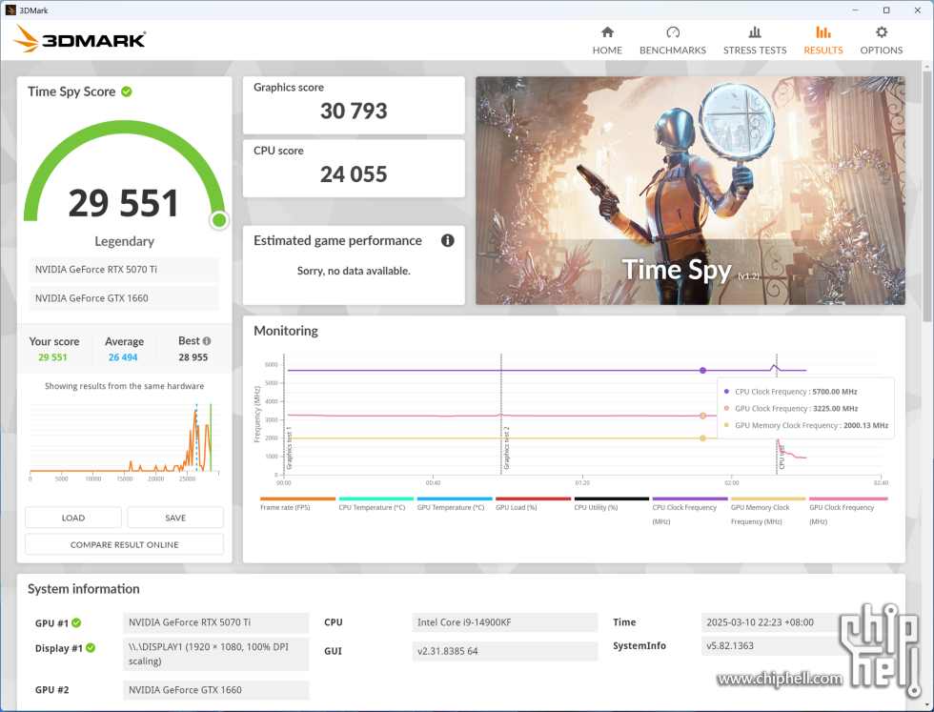This screenshot has width=934, height=712.
Task: Select the RESULTS tab label
Action: coord(823,51)
